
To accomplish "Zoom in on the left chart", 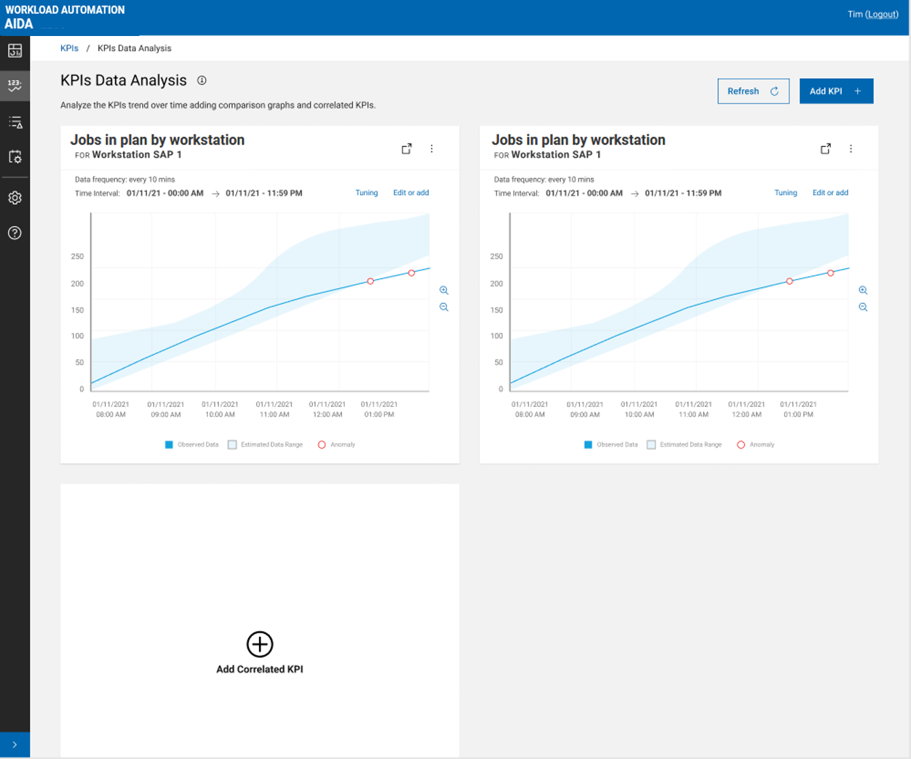I will pyautogui.click(x=444, y=290).
